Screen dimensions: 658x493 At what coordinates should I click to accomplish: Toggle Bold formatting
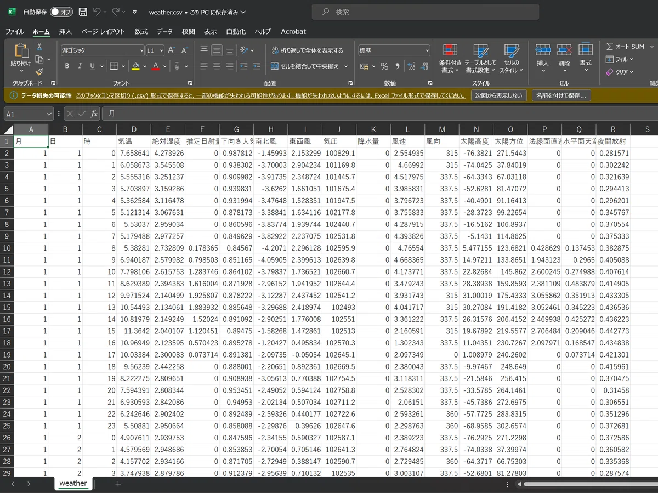(x=67, y=66)
